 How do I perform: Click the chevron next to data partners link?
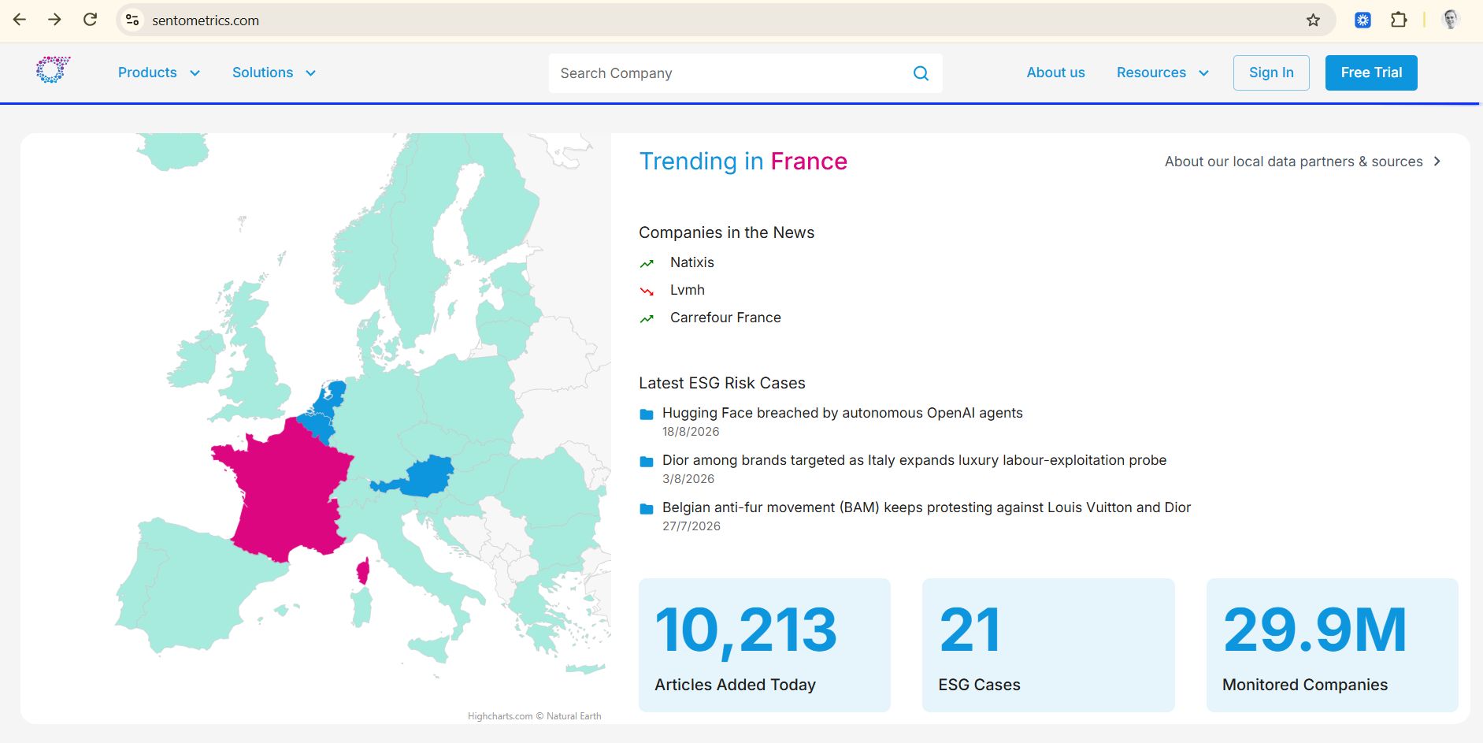tap(1437, 161)
